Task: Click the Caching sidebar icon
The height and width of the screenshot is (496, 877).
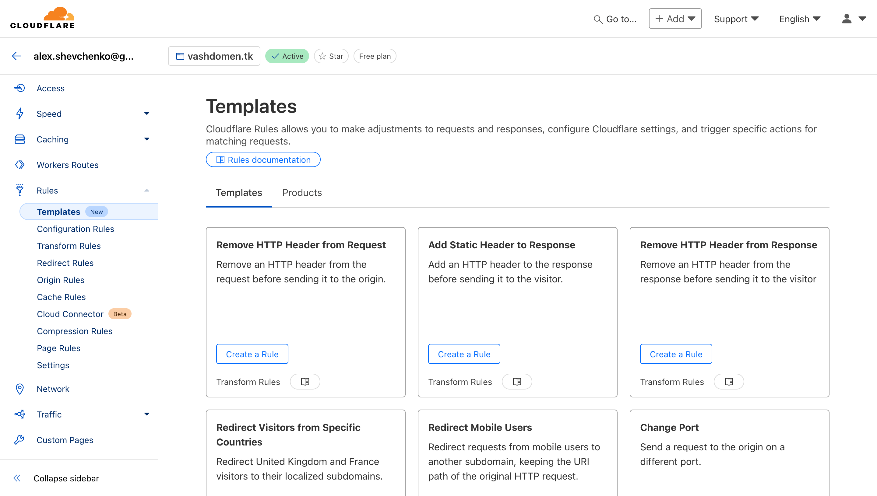Action: tap(20, 139)
